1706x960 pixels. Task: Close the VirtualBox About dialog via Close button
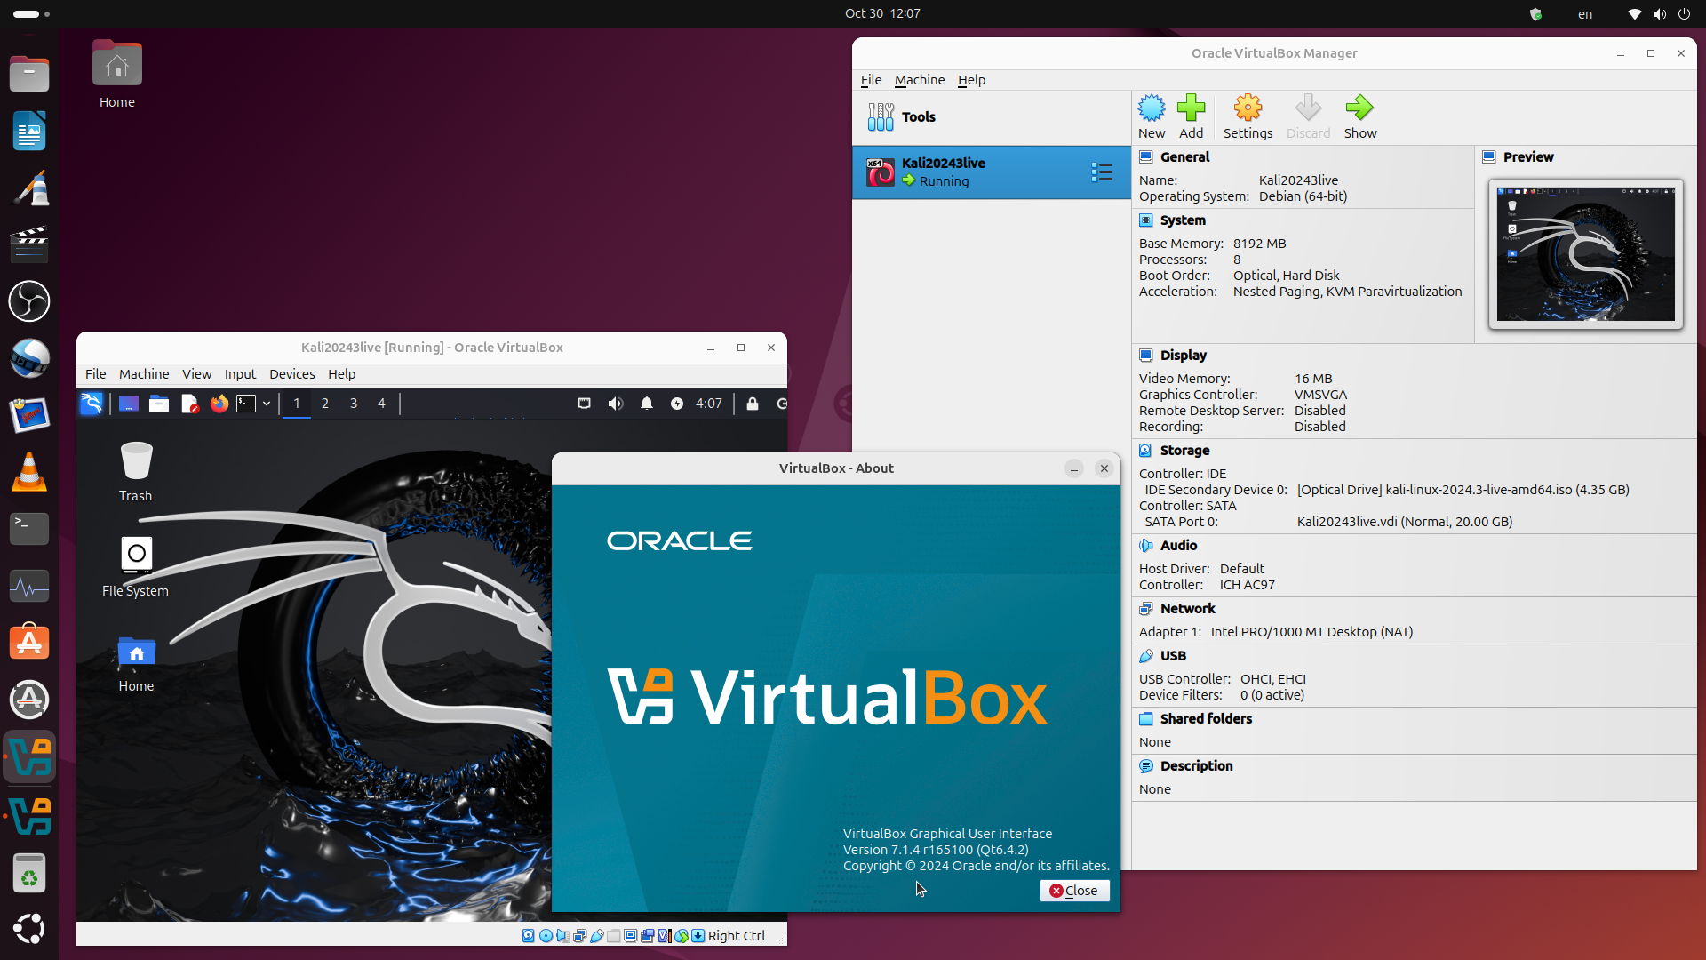pyautogui.click(x=1074, y=890)
